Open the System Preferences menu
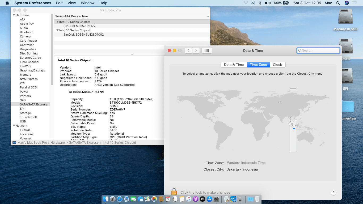The image size is (363, 204). 33,3
